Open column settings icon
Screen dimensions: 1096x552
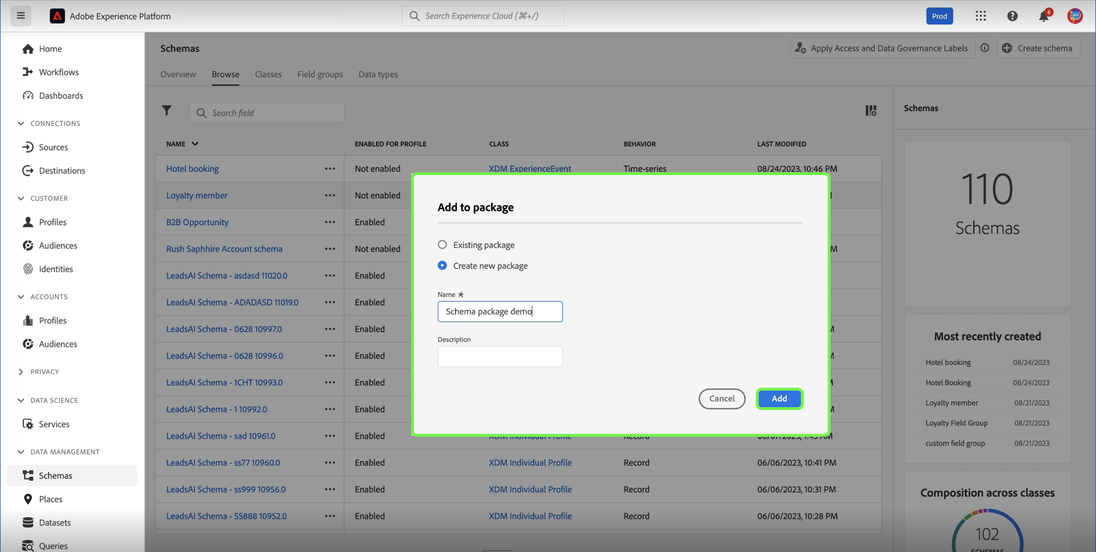point(871,111)
